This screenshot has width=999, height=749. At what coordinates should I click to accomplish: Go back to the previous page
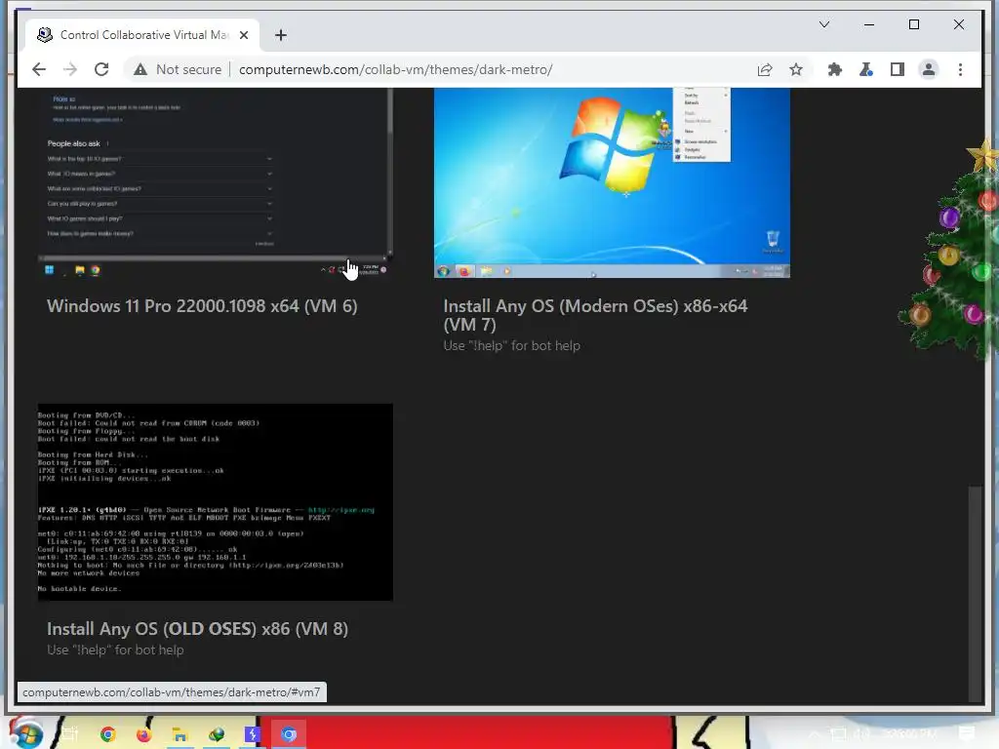pyautogui.click(x=39, y=69)
